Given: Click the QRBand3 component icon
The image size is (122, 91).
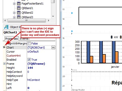Looking at the screenshot, I should [x=19, y=17].
